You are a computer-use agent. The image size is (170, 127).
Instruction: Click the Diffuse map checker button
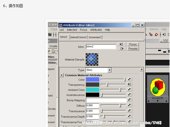pos(129,105)
